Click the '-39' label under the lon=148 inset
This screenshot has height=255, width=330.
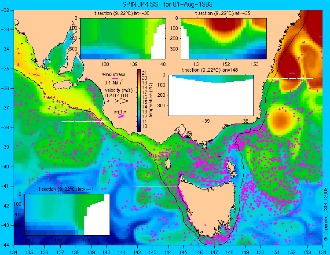coord(205,121)
